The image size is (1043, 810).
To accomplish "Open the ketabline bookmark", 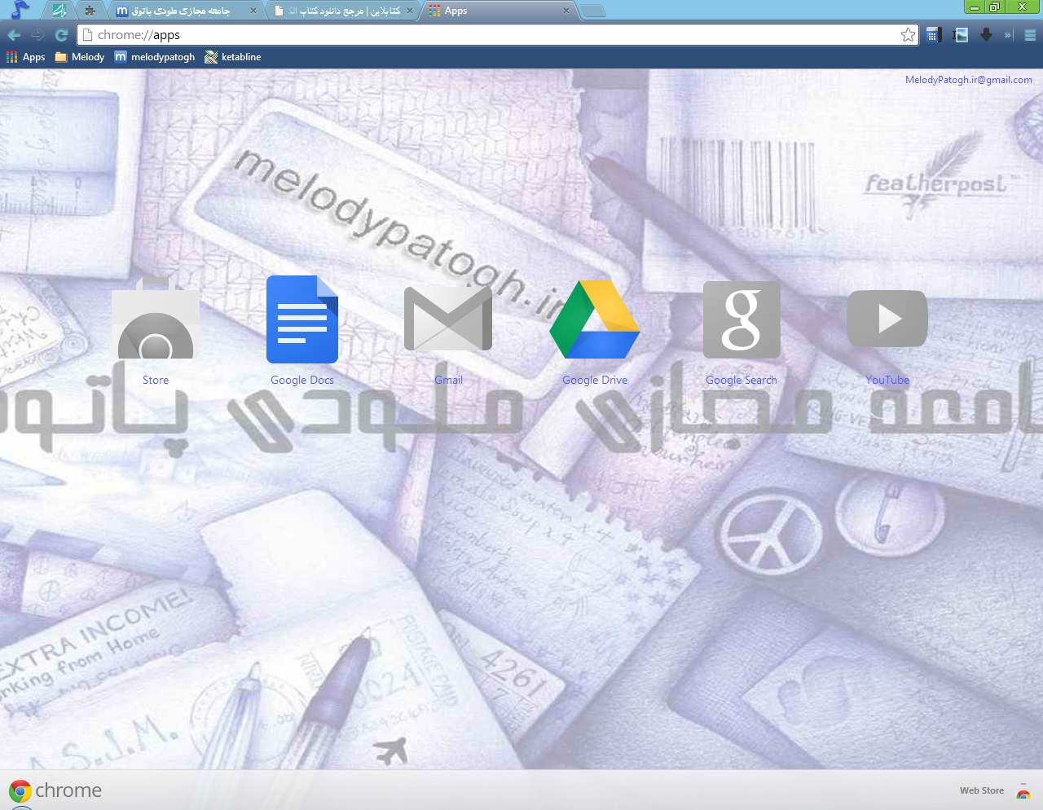I will [233, 57].
